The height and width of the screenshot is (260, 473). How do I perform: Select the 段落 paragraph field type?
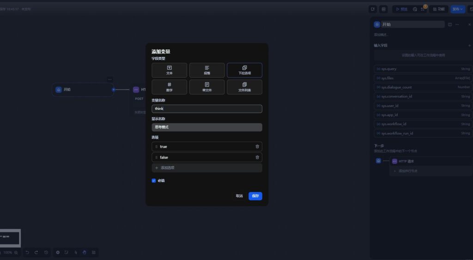point(207,70)
